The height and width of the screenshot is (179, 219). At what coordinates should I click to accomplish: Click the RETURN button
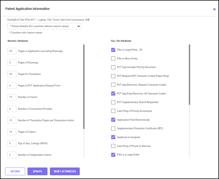tap(15, 171)
